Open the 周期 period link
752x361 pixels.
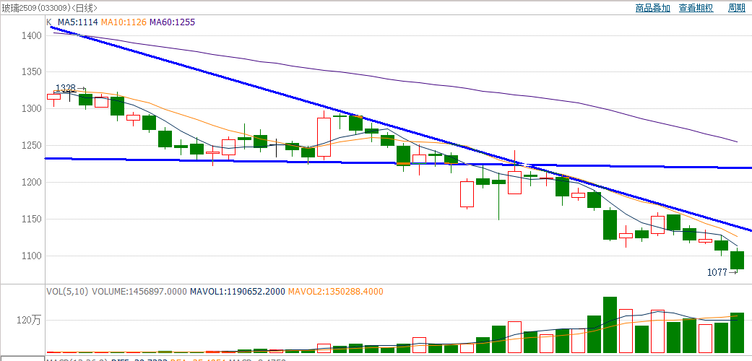tap(737, 8)
